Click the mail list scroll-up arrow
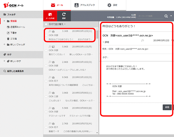The width and height of the screenshot is (174, 137). [97, 29]
